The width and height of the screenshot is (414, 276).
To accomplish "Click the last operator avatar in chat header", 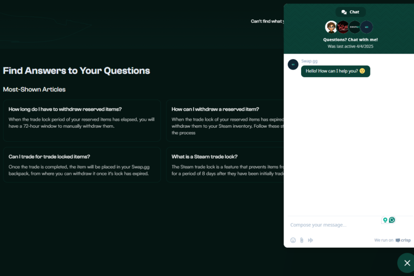I will [366, 27].
